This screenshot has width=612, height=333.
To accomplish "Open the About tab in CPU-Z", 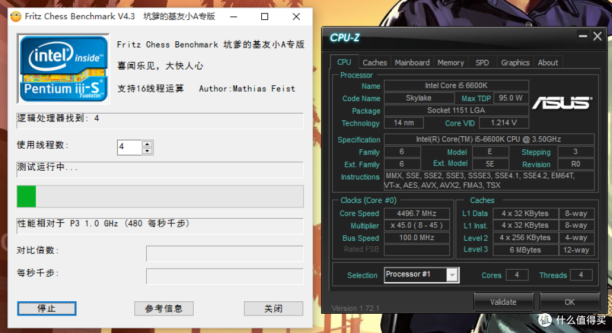I will tap(548, 63).
